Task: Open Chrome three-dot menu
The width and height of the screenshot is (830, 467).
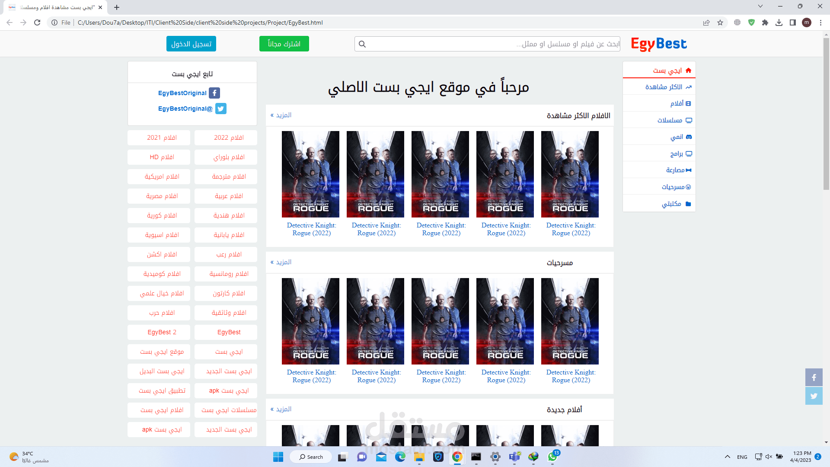Action: 820,22
